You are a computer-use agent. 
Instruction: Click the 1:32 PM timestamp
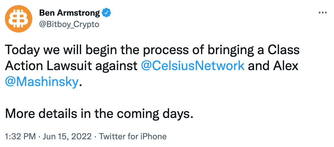20,136
